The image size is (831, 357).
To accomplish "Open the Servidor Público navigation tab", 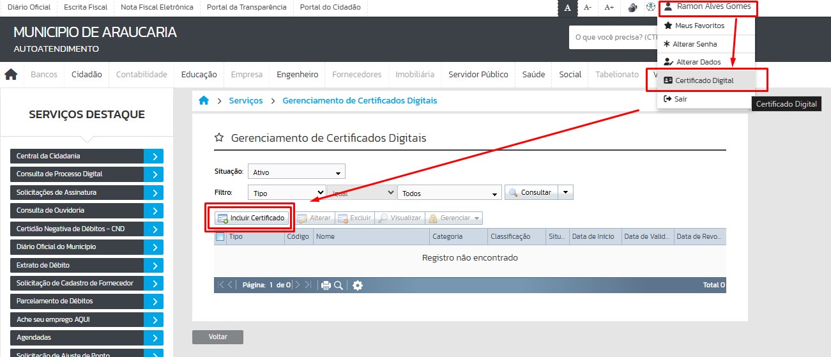I will 478,75.
